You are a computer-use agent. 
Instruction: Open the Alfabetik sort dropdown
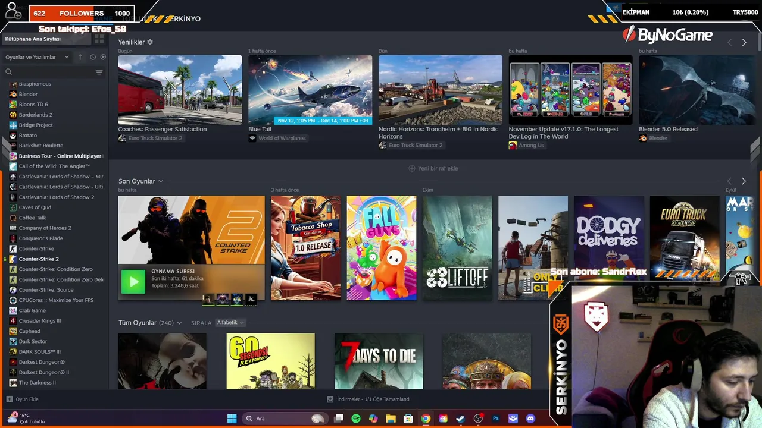click(x=230, y=323)
